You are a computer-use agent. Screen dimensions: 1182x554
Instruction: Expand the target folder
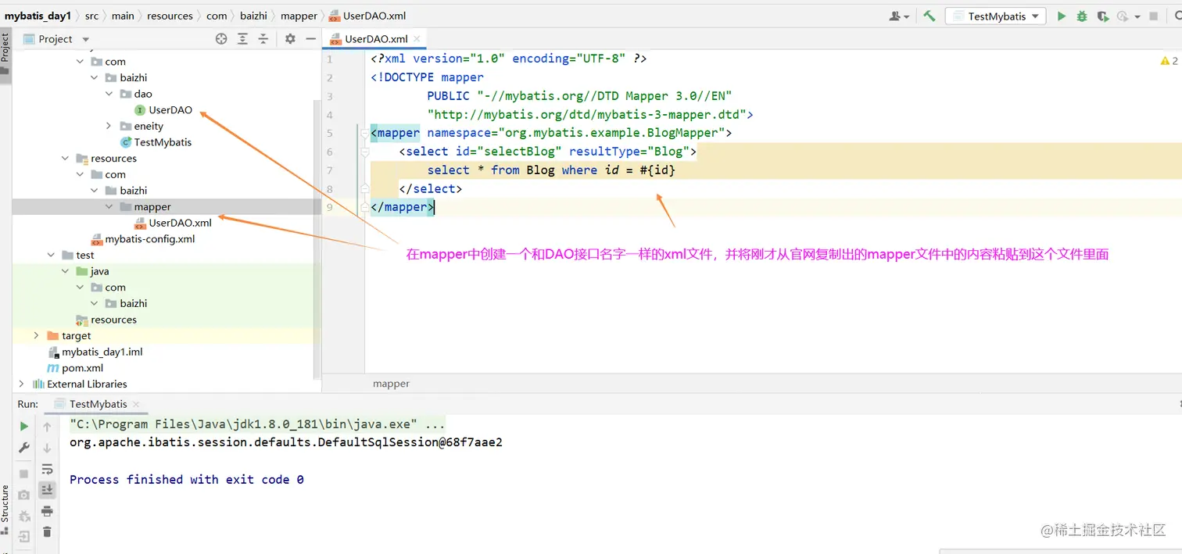click(36, 336)
